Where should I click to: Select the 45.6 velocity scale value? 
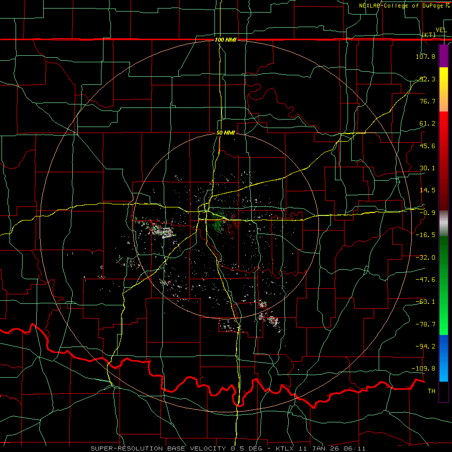pyautogui.click(x=427, y=146)
